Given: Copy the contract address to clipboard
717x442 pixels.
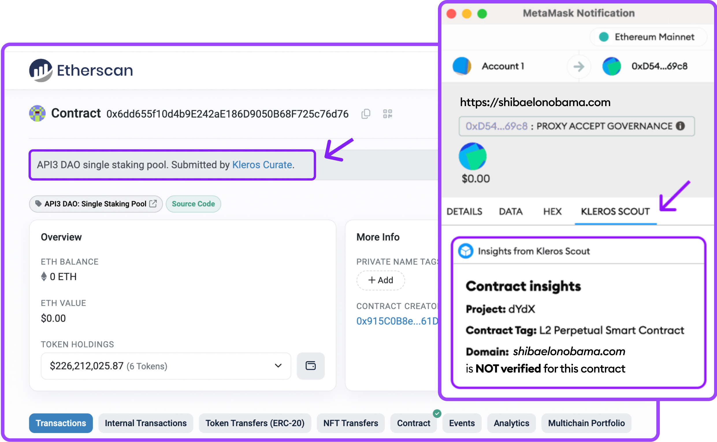Looking at the screenshot, I should point(366,114).
